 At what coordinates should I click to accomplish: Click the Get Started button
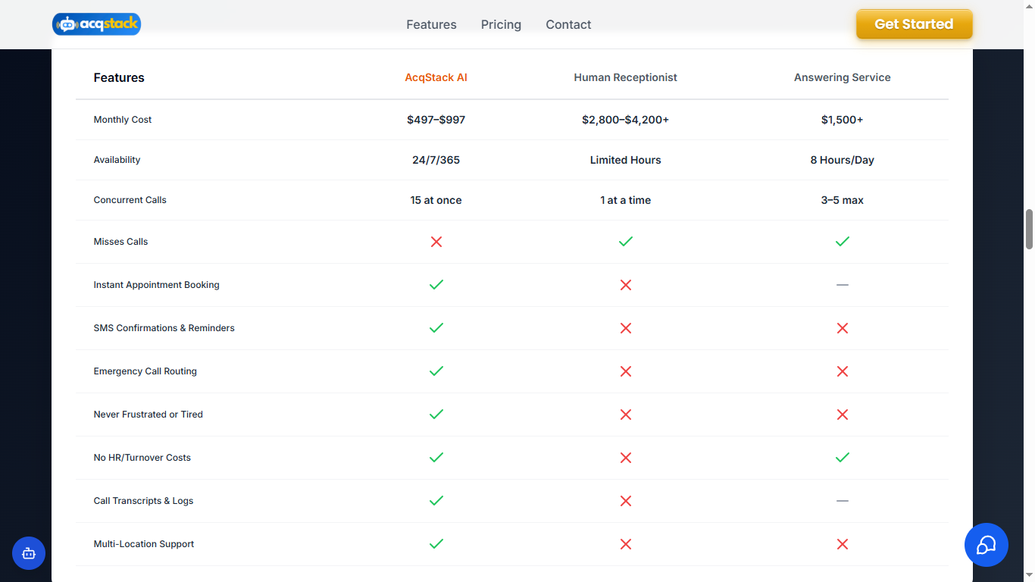(x=914, y=23)
